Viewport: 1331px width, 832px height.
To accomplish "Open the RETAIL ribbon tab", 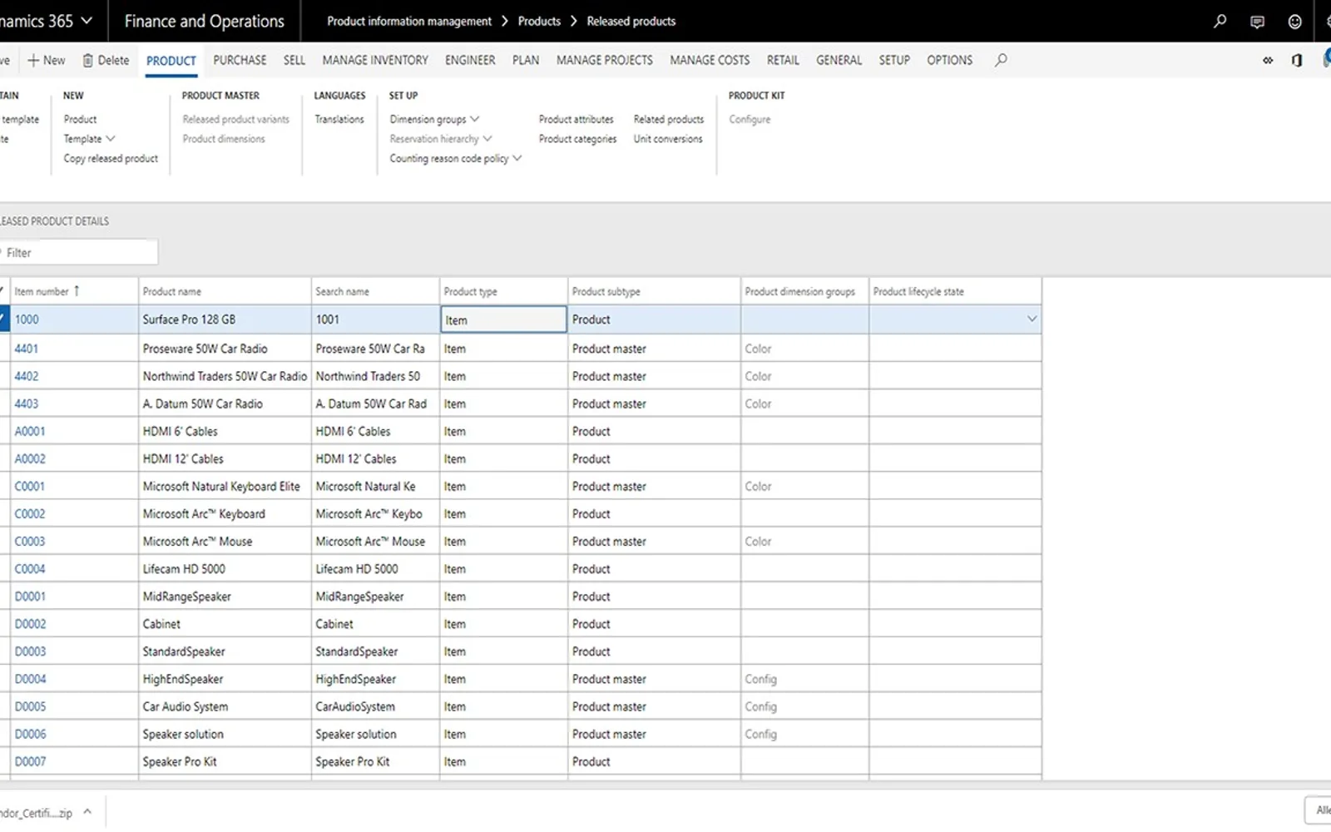I will click(x=783, y=60).
